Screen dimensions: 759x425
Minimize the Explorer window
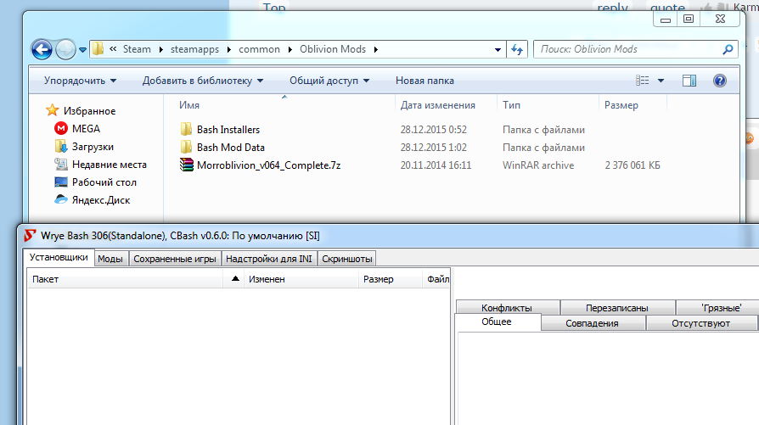click(666, 19)
